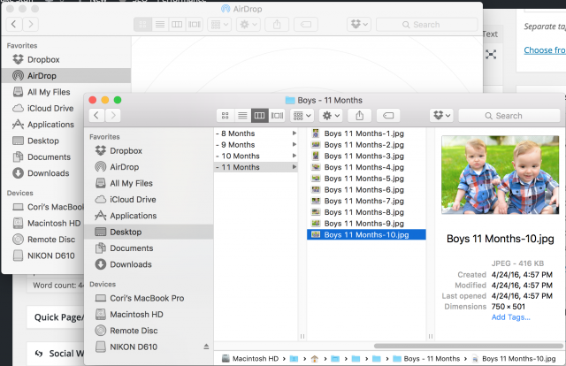
Task: Click Share button in Boys - 11 Months window
Action: tap(360, 116)
